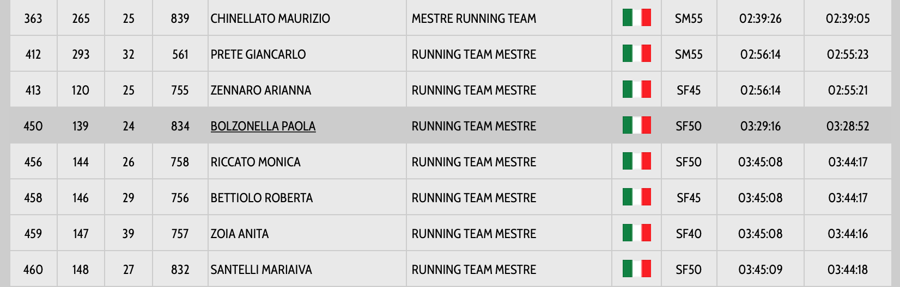The width and height of the screenshot is (900, 287).
Task: Click the name ZENNARO ARIANNA
Action: (x=261, y=90)
